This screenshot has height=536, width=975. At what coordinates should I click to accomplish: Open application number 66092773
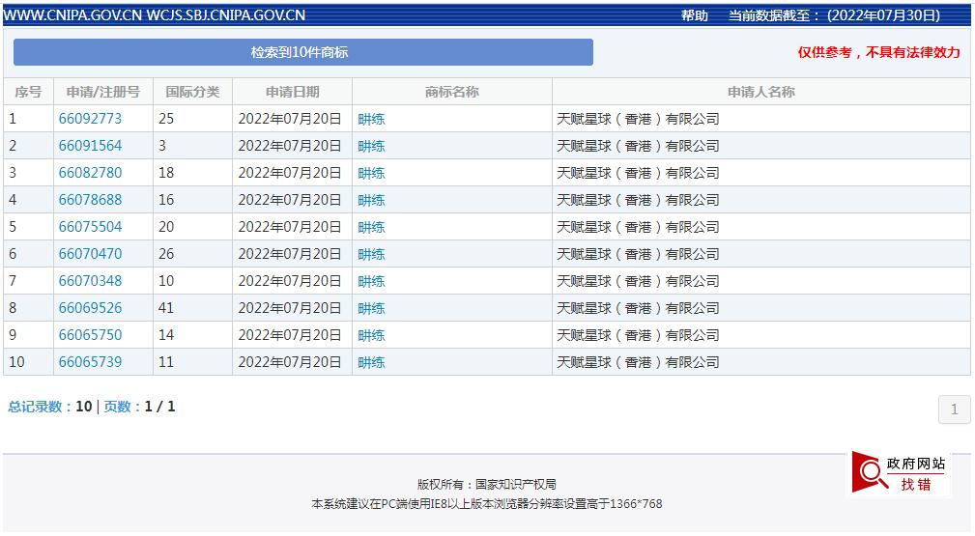(90, 119)
